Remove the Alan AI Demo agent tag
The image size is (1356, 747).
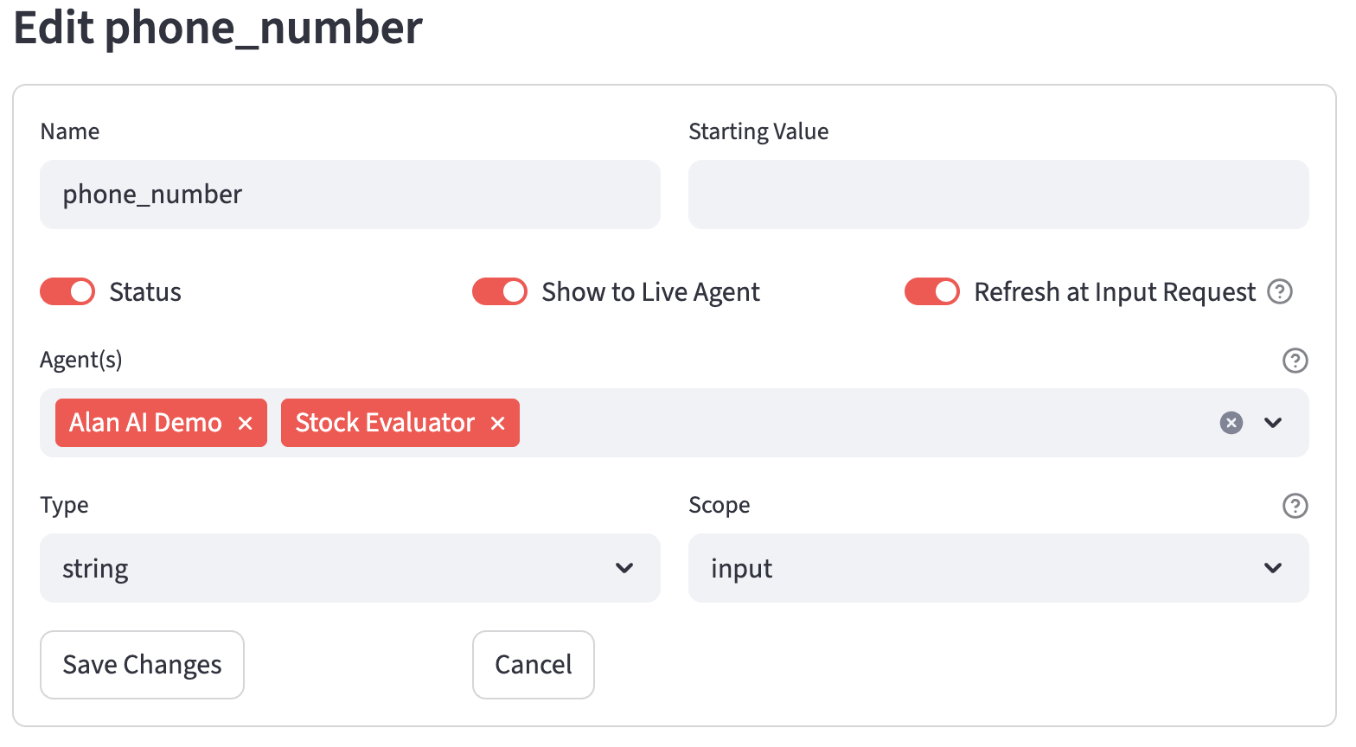tap(245, 423)
